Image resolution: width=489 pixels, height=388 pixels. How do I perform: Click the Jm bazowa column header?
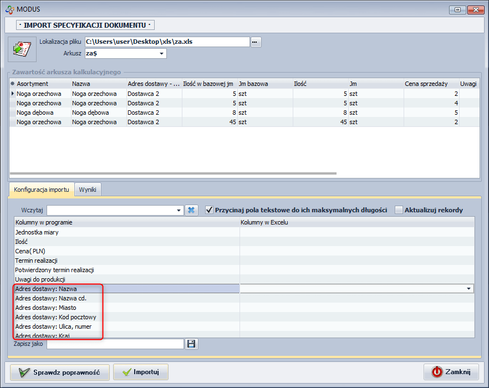(265, 84)
